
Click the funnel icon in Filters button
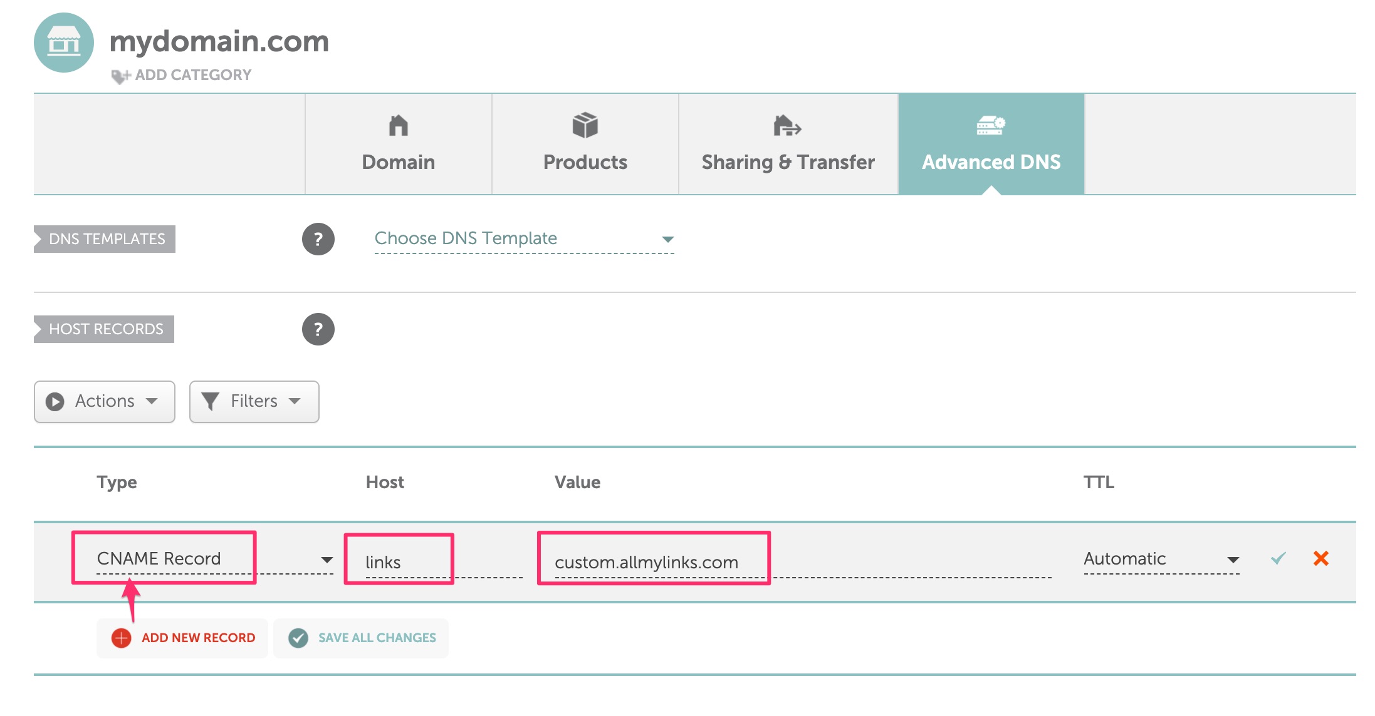211,402
